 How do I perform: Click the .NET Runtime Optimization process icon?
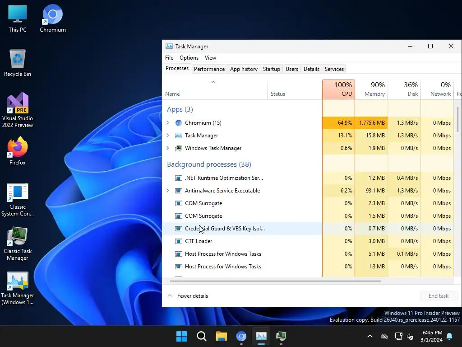point(179,178)
